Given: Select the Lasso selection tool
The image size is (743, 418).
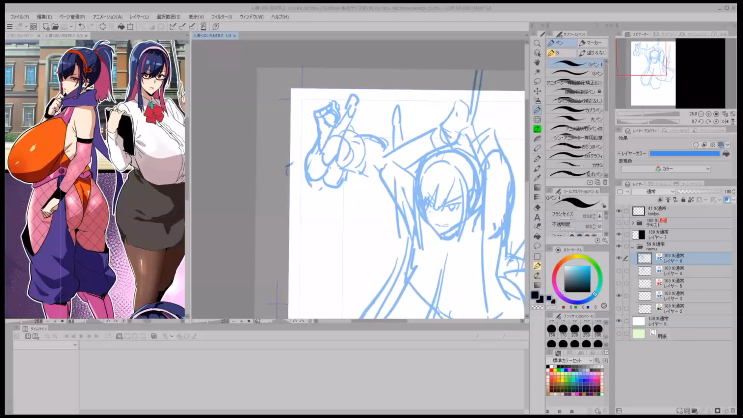Looking at the screenshot, I should click(x=537, y=81).
